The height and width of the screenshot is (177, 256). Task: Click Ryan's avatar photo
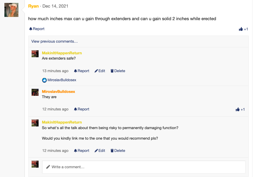pos(11,10)
